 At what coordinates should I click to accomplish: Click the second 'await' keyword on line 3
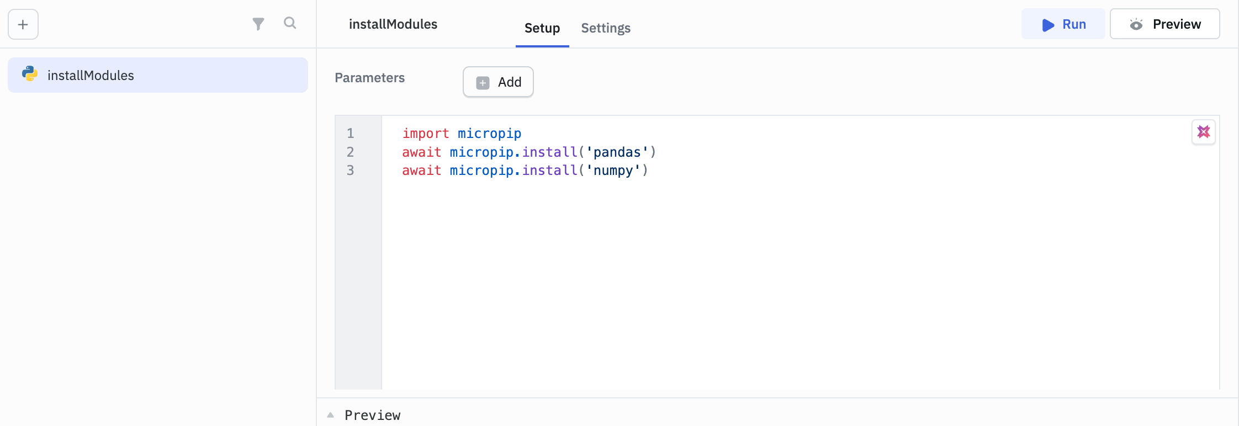(x=421, y=171)
